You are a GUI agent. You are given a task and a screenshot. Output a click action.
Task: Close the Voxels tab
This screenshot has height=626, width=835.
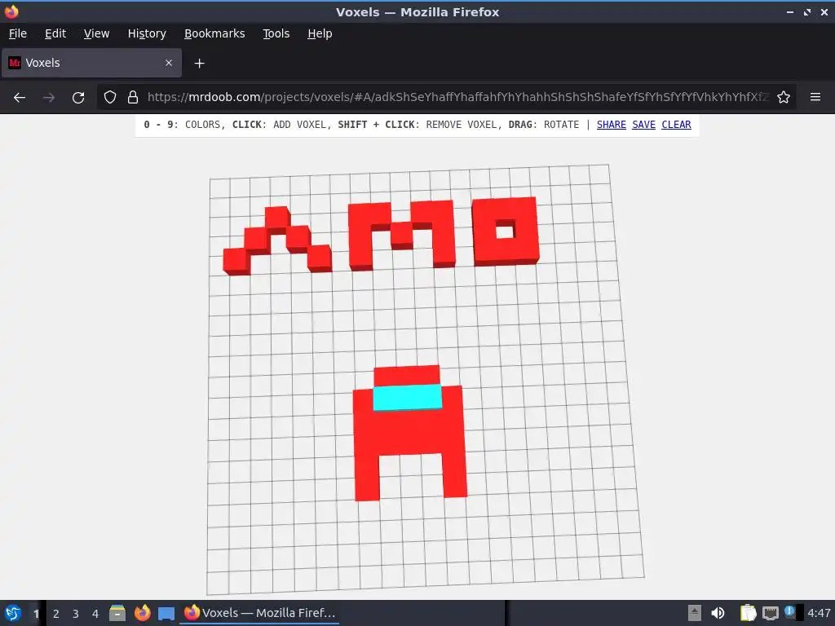pyautogui.click(x=168, y=63)
